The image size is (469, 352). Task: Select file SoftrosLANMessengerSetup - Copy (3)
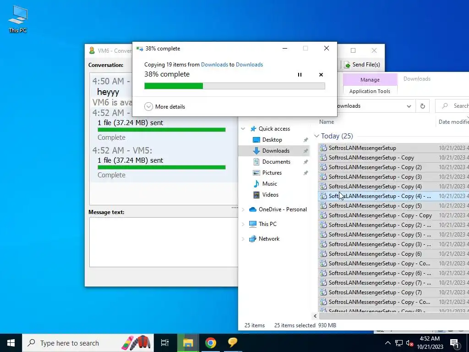375,176
